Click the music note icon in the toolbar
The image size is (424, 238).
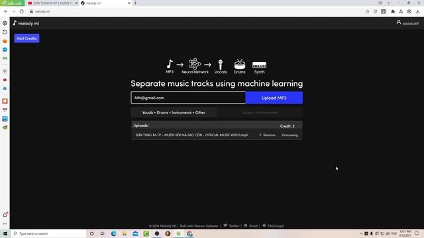pos(401,12)
